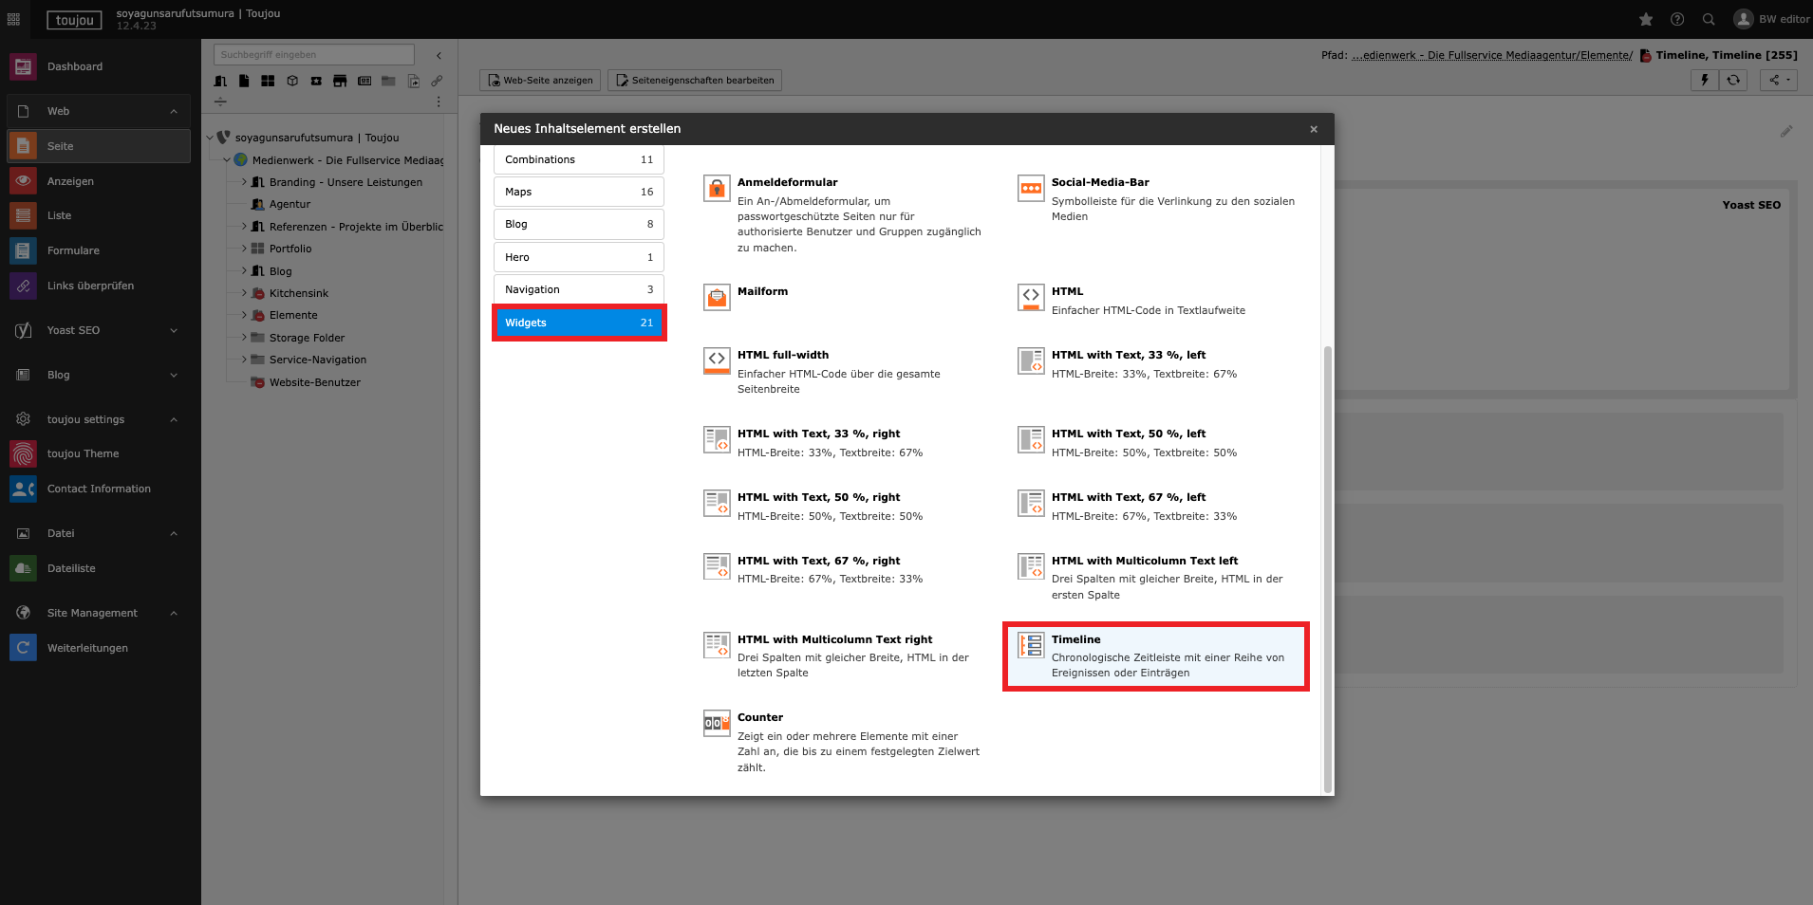Expand the Yoast SEO module group

174,330
